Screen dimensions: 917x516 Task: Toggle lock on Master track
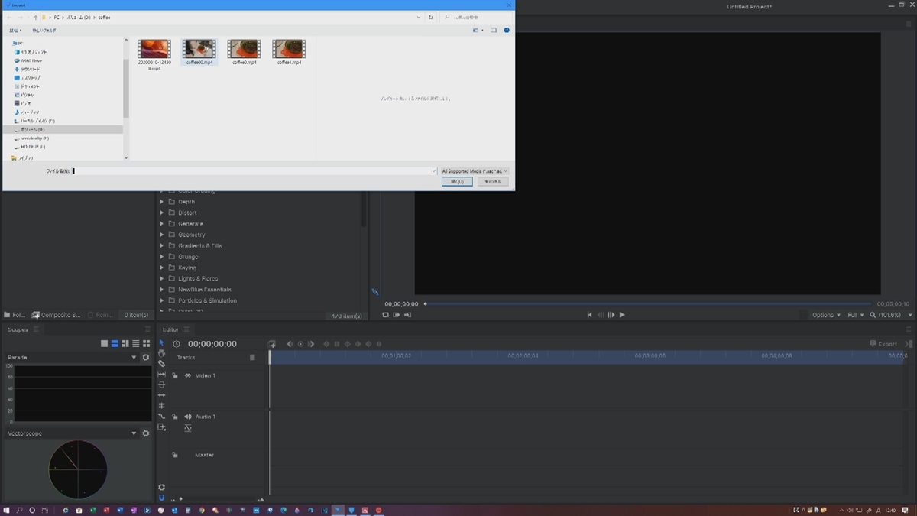click(175, 455)
